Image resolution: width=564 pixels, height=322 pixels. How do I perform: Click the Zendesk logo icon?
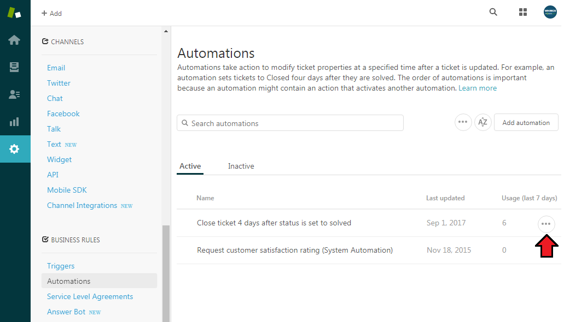point(14,13)
